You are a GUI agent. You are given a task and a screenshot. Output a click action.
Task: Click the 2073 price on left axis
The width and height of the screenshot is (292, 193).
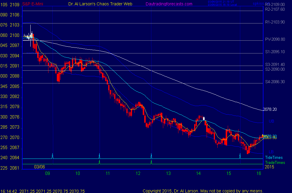coord(15,127)
